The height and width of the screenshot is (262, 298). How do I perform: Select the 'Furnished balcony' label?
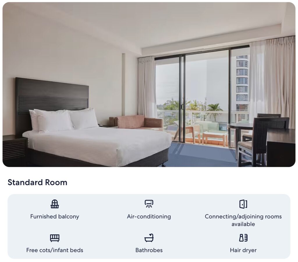pyautogui.click(x=54, y=217)
